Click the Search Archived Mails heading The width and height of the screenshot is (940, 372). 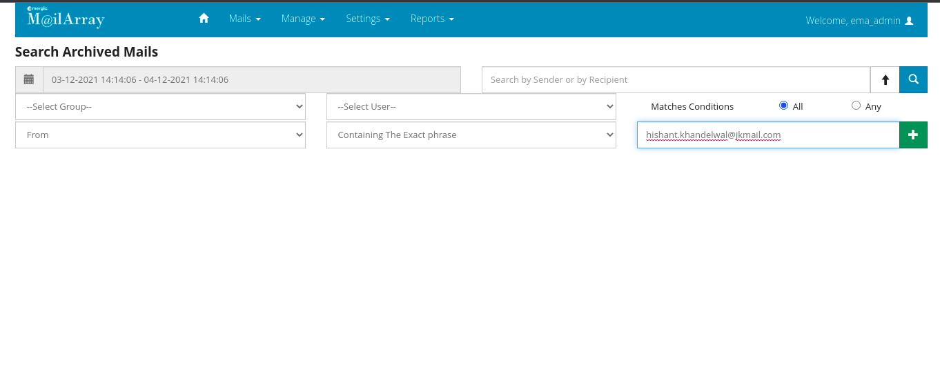[x=86, y=52]
